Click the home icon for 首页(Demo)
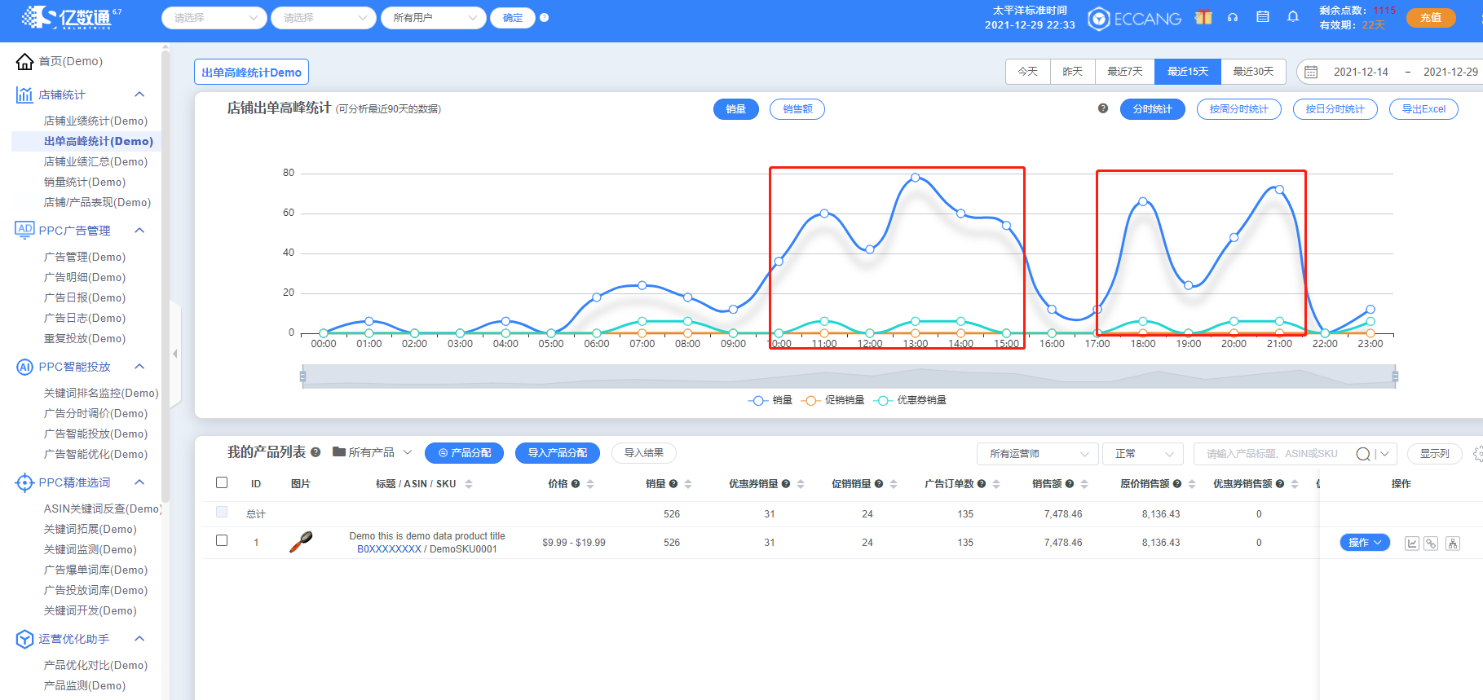 [x=24, y=61]
